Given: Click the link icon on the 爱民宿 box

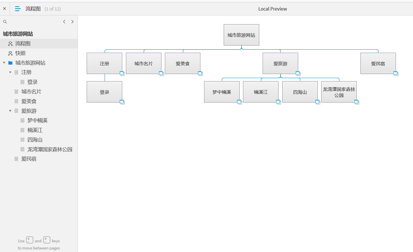Looking at the screenshot, I should (396, 73).
